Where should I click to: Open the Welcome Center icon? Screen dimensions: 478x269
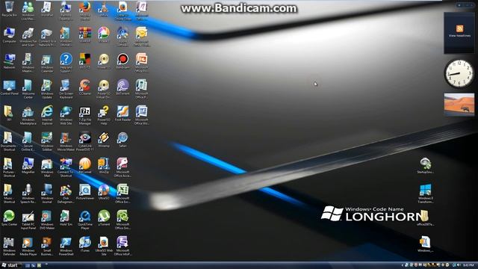pyautogui.click(x=28, y=89)
